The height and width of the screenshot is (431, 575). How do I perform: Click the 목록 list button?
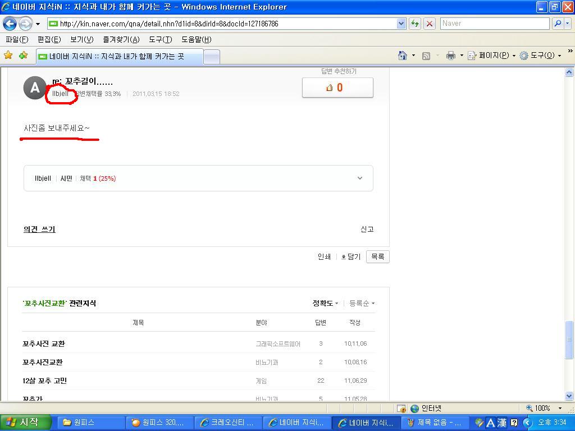pos(378,256)
